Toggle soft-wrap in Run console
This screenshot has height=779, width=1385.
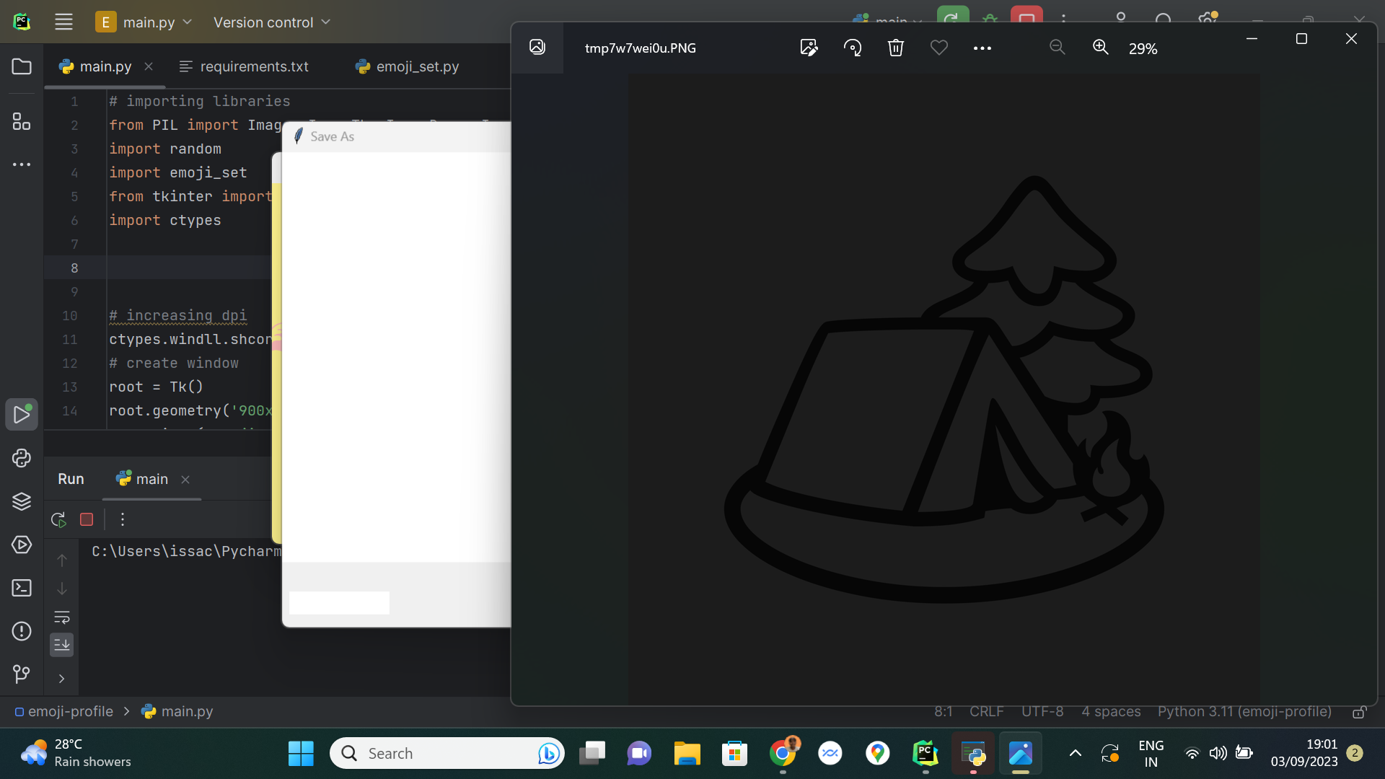click(62, 617)
